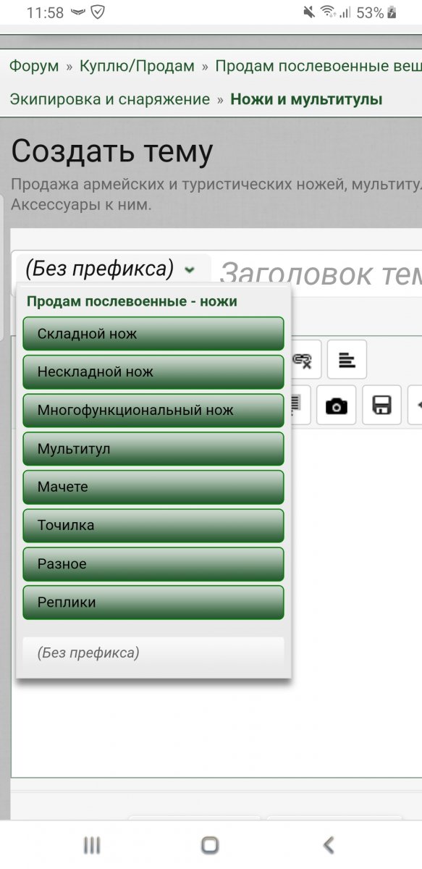Pick the Мачете prefix option

(x=153, y=487)
